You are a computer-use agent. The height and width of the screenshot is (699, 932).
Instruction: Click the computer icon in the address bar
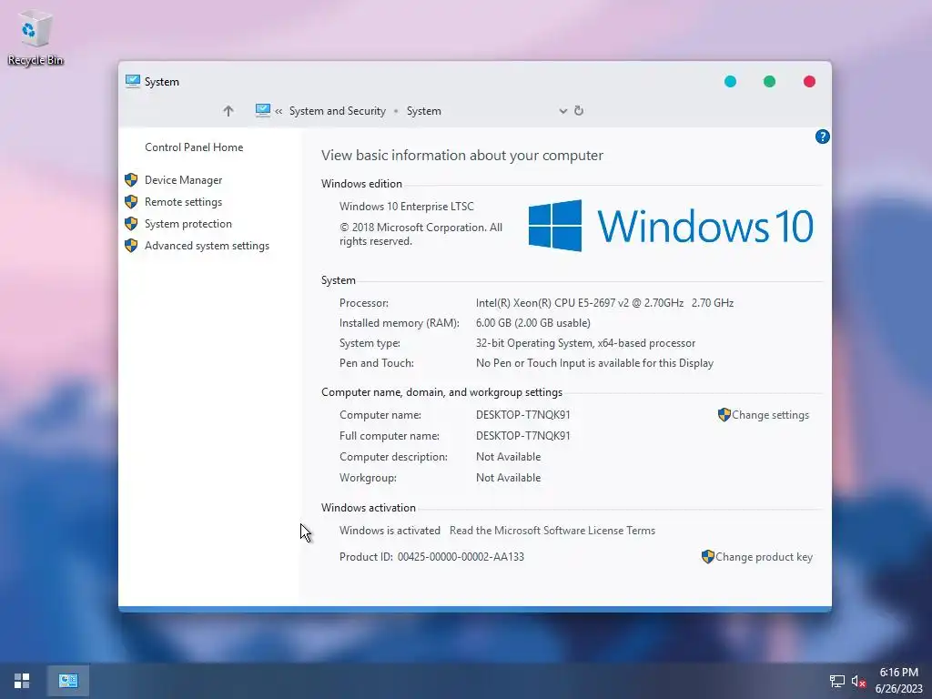coord(263,110)
